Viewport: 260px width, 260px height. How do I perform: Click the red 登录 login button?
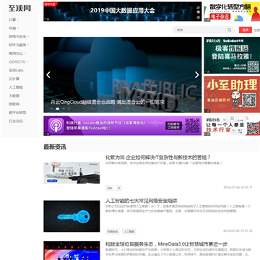(x=246, y=30)
